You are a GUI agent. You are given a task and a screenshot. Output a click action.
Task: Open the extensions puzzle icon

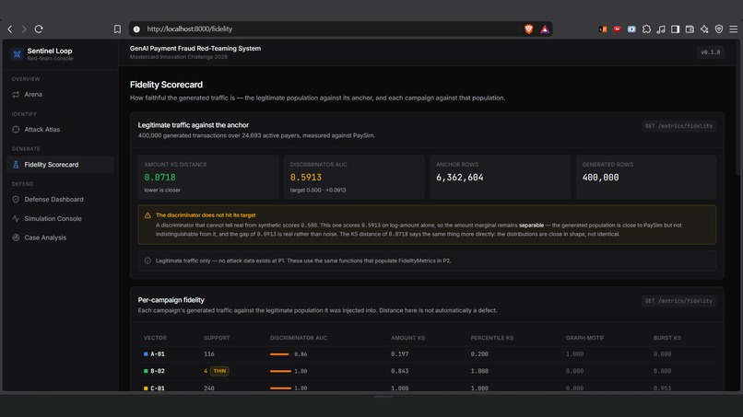(x=646, y=29)
